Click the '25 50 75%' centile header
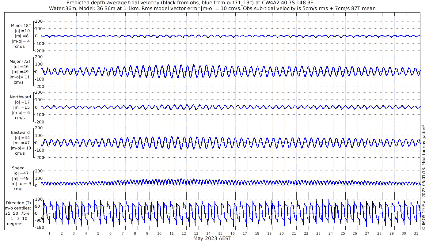Screen dimensions: 429x245 17,213
